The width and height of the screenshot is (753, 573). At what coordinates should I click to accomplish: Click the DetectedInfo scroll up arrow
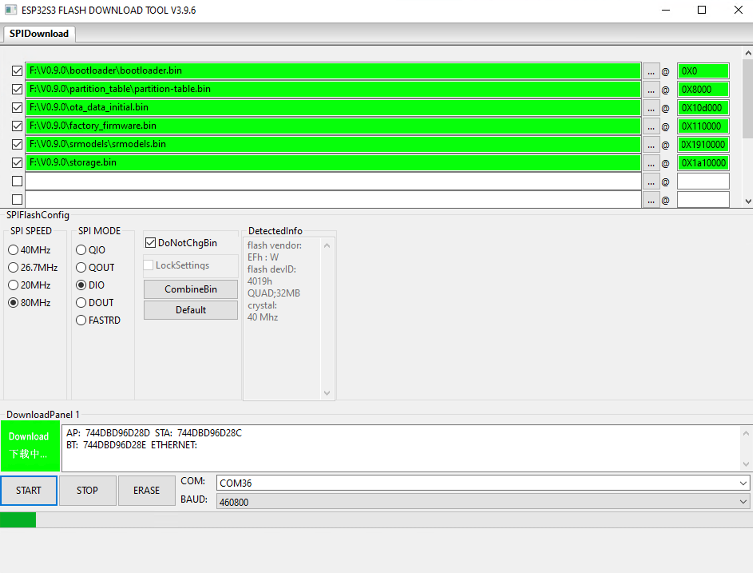pyautogui.click(x=327, y=245)
